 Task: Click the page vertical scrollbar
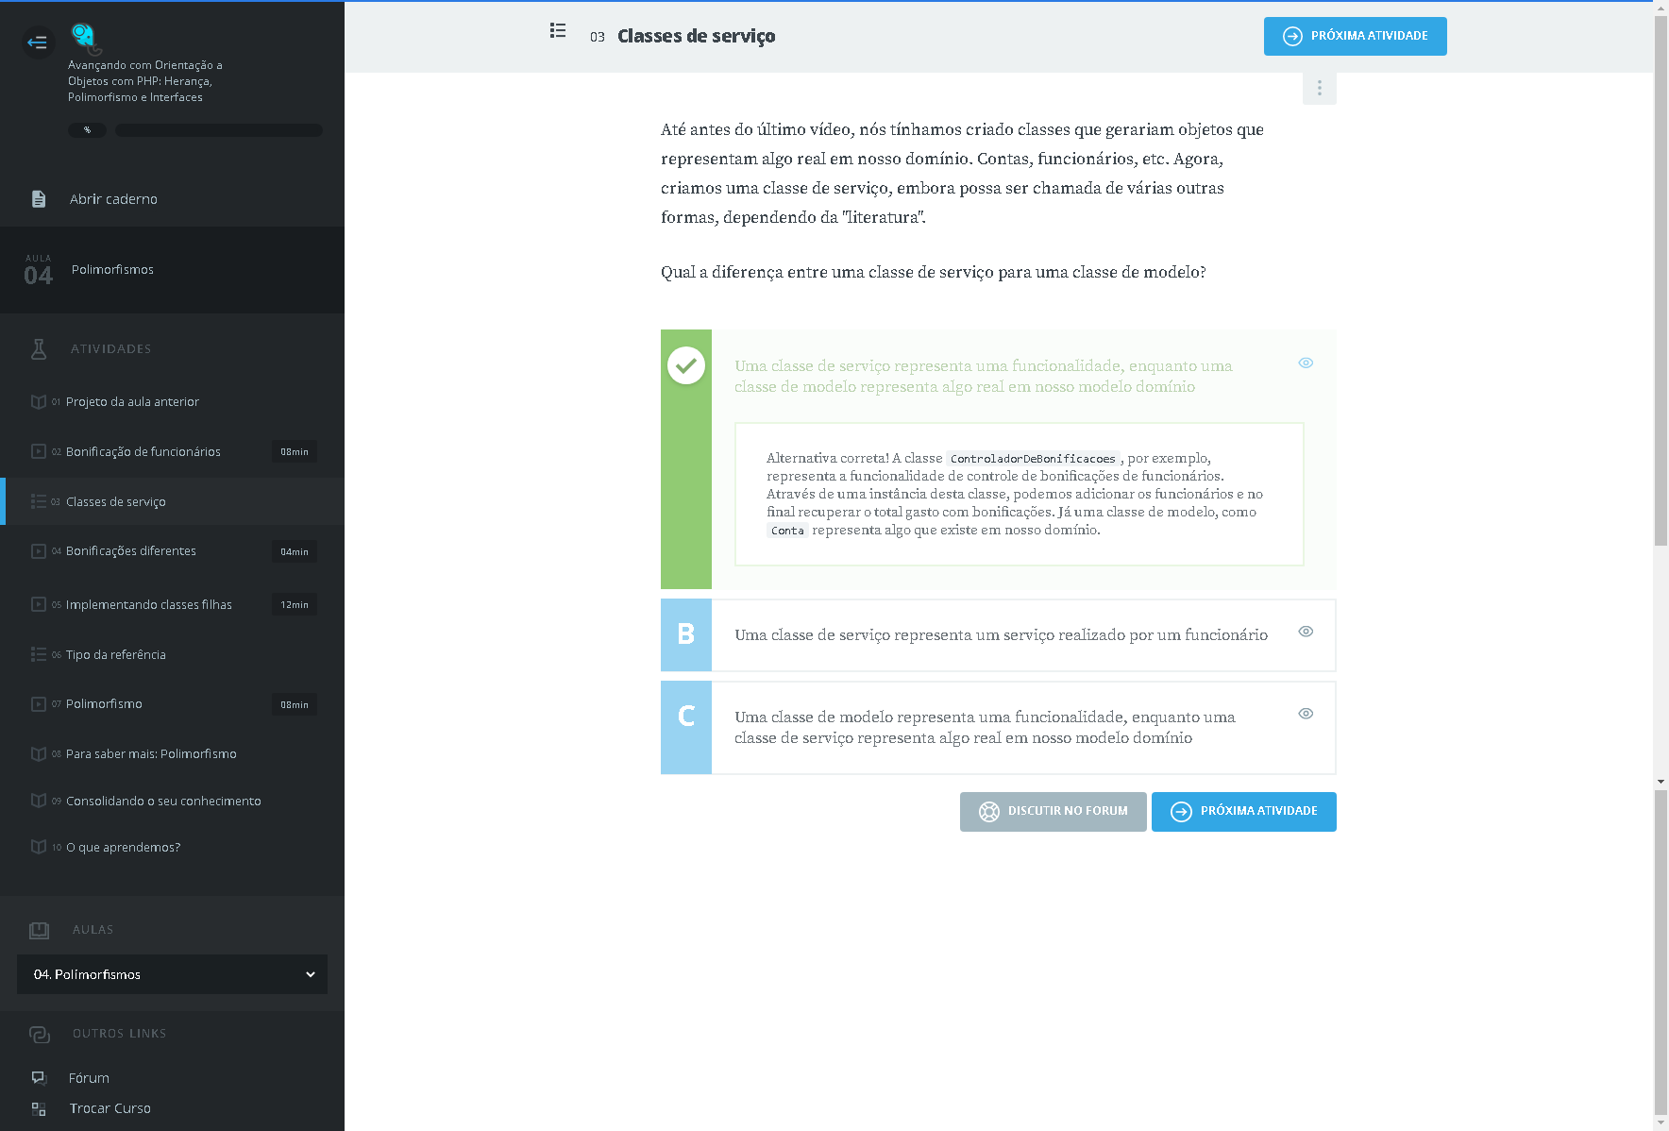(x=1661, y=283)
